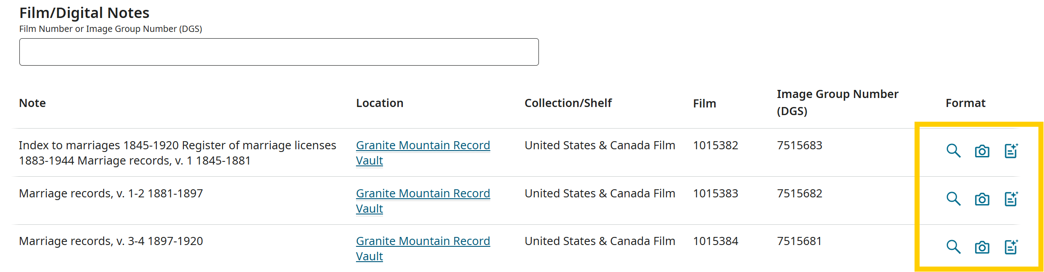Click the document sparkle icon for film 1015384
Screen dimensions: 1044x272
tap(1011, 247)
